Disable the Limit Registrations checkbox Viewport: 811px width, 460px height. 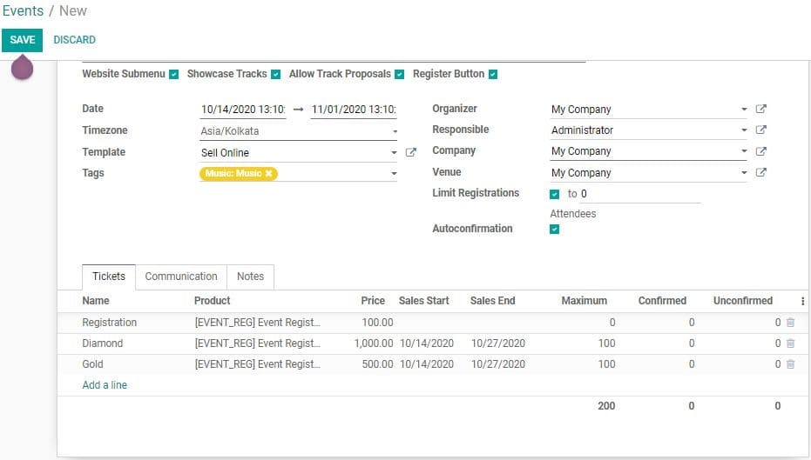555,194
